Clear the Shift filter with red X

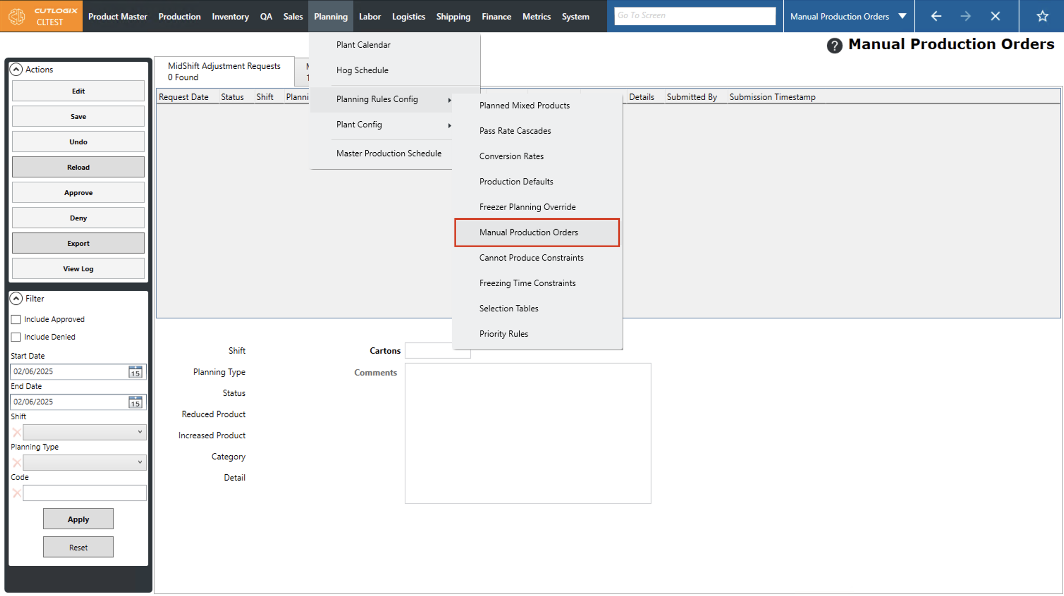pos(17,432)
